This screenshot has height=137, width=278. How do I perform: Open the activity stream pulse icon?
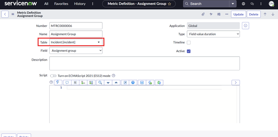tap(211, 14)
